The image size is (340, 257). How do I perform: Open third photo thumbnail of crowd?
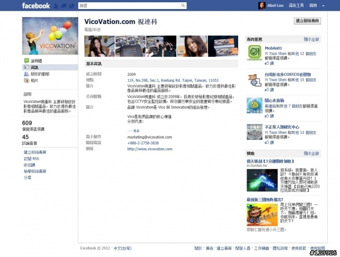click(x=161, y=46)
